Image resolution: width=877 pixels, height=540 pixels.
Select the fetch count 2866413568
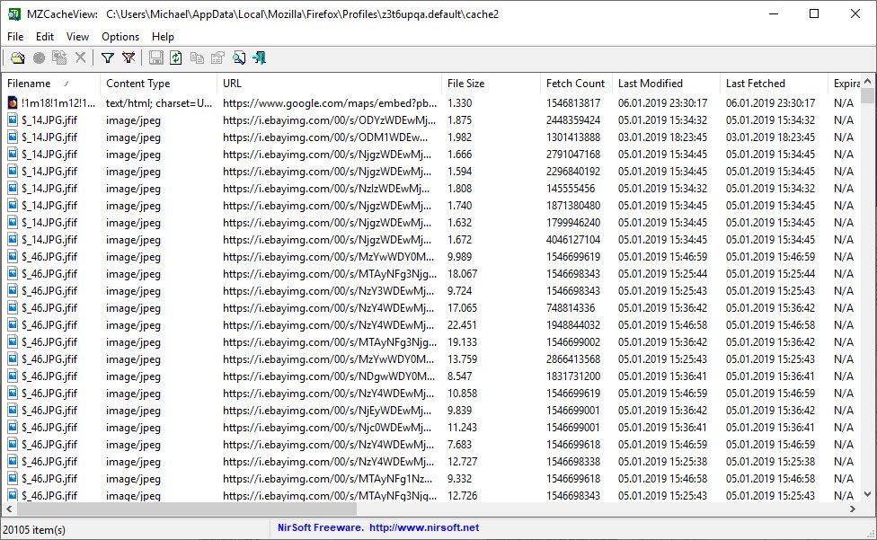573,359
